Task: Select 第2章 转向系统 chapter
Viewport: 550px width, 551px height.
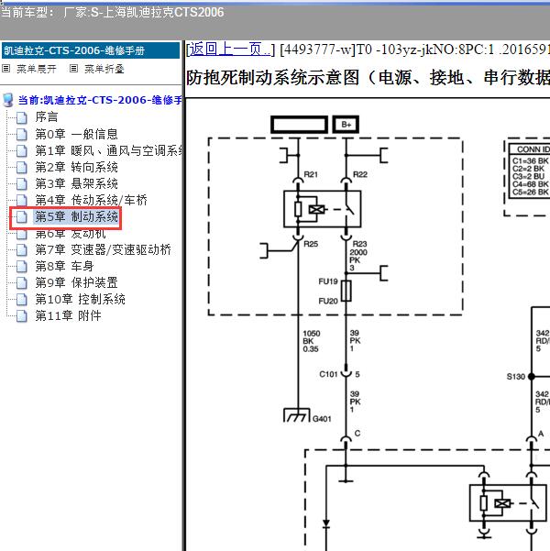Action: tap(76, 167)
